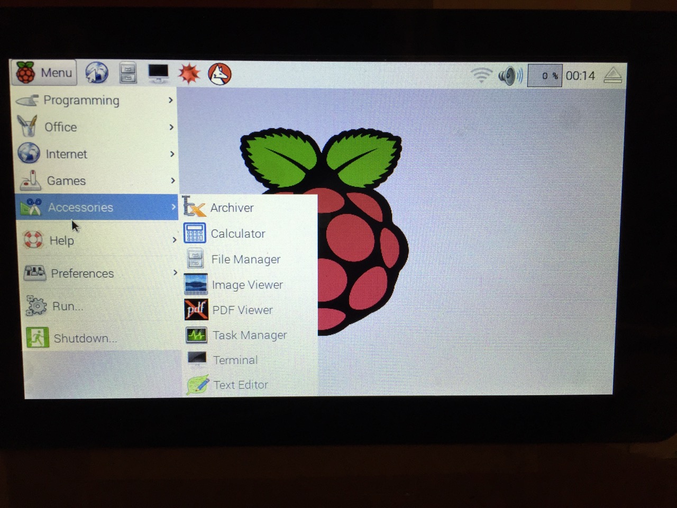Select Shutdown... from the menu
Screen dimensions: 677x508
(x=85, y=338)
